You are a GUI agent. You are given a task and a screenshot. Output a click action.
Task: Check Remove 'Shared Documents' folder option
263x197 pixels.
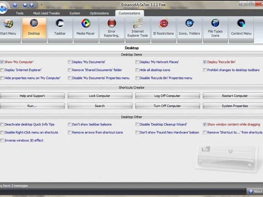coord(70,70)
